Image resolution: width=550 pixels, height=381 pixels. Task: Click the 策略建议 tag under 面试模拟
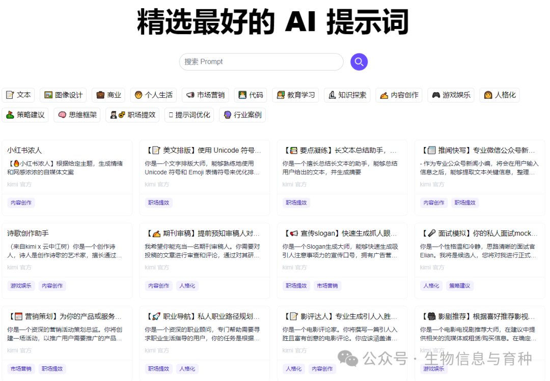(460, 285)
